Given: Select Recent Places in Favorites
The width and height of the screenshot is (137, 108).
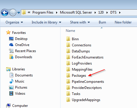Looking at the screenshot, I should (25, 51).
